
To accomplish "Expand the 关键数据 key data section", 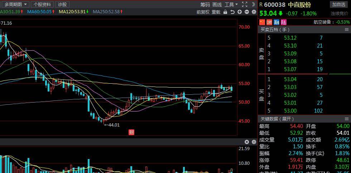I will [277, 119].
